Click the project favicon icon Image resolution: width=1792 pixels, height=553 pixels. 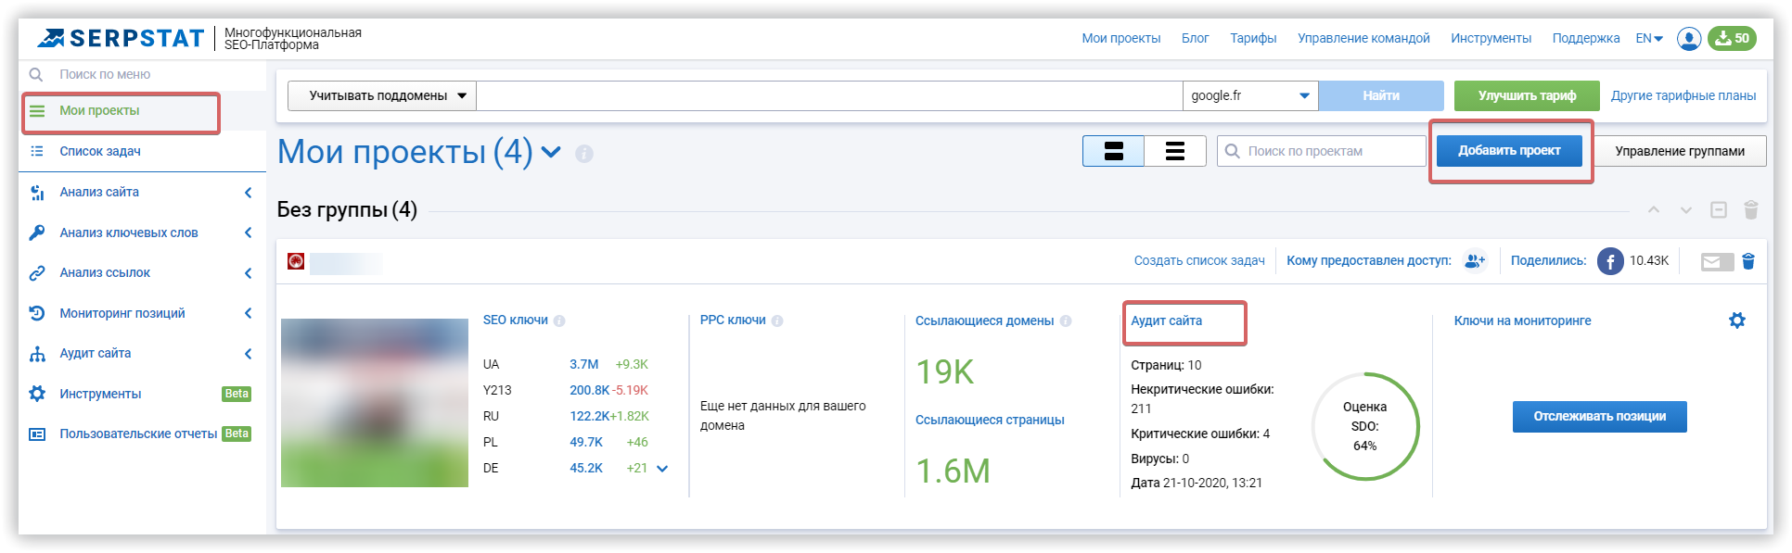(296, 261)
